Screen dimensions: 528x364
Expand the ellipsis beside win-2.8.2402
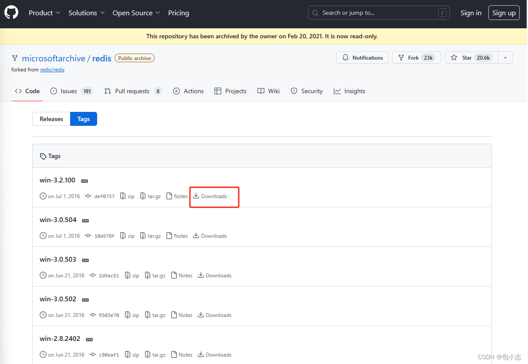[89, 339]
